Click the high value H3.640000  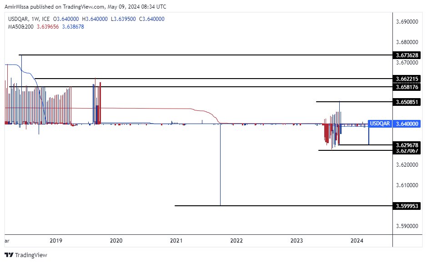(x=95, y=19)
